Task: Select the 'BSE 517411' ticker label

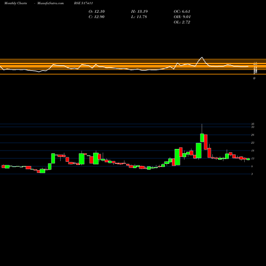Action: click(84, 3)
